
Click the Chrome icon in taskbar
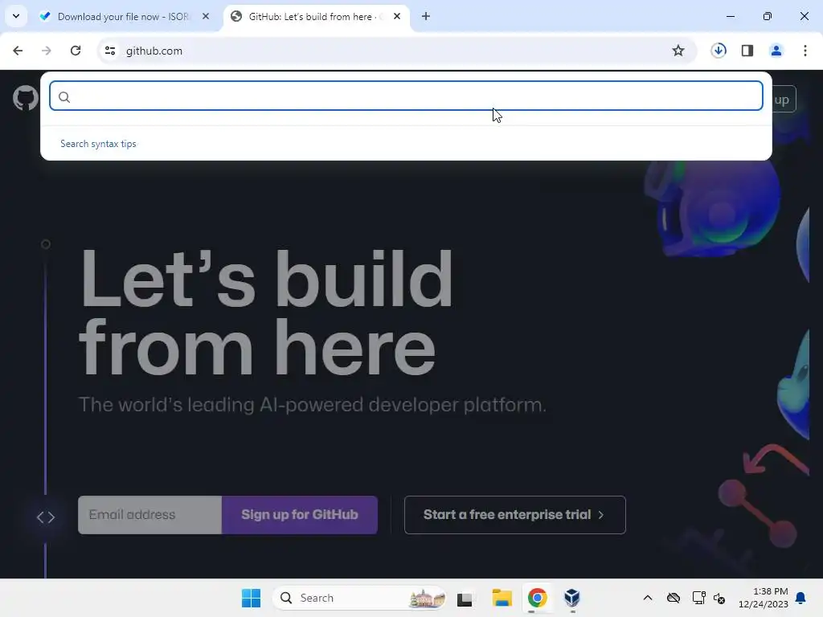(x=538, y=598)
